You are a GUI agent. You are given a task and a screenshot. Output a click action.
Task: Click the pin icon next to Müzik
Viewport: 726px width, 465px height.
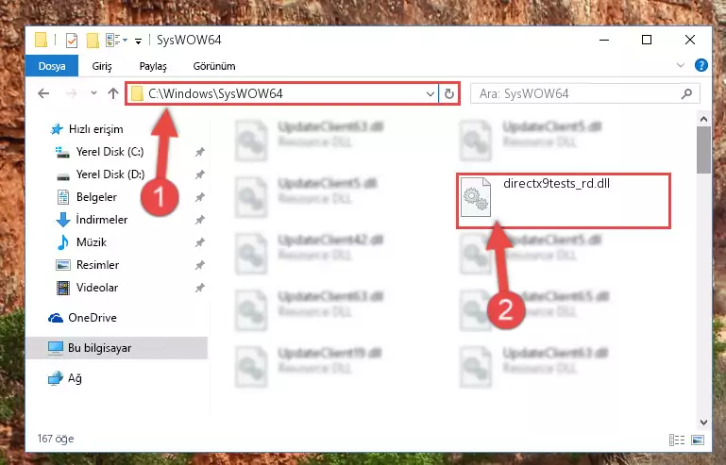[x=199, y=242]
